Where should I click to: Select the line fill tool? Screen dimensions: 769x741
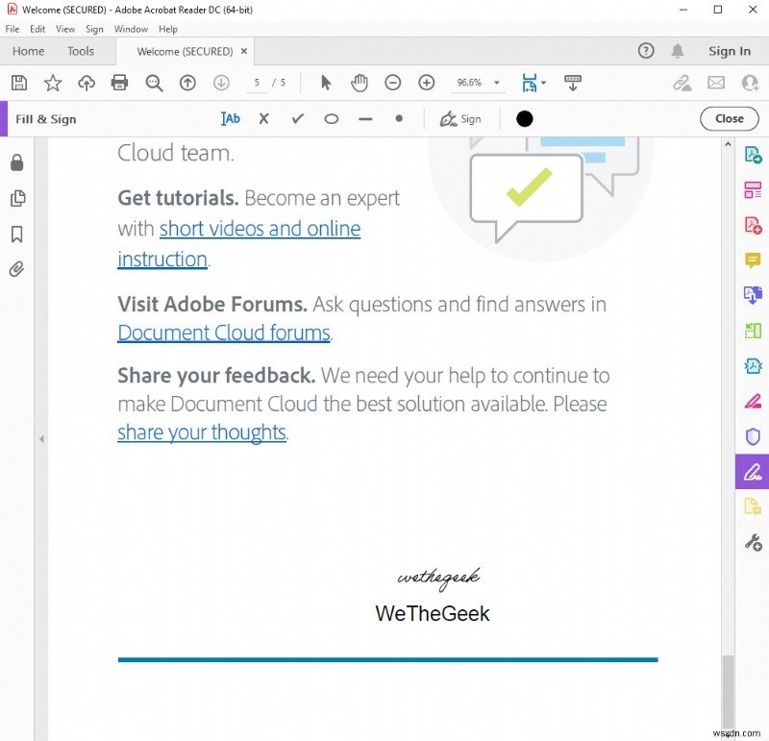click(x=365, y=119)
